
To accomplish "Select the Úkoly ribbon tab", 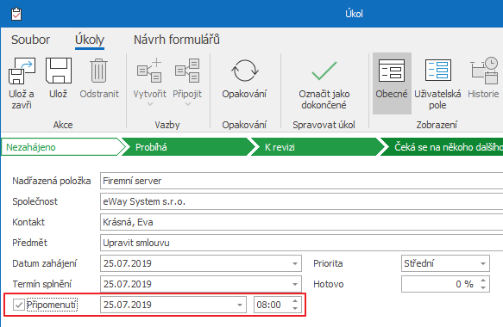I will [90, 40].
